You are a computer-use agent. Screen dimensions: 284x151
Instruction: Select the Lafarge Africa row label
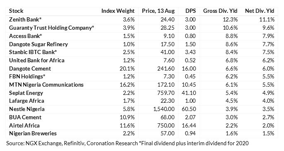coord(26,101)
